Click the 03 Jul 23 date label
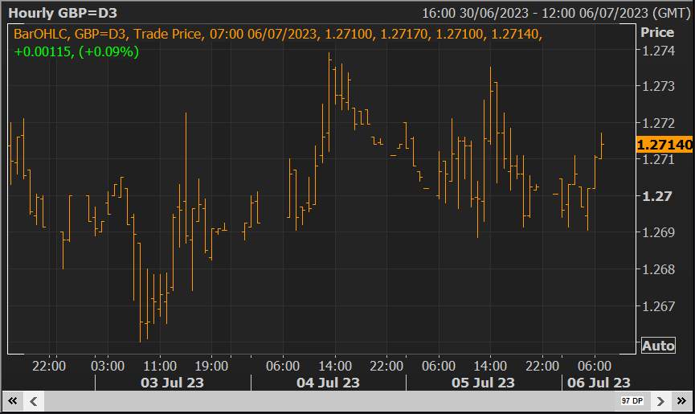The width and height of the screenshot is (695, 414). click(x=172, y=383)
